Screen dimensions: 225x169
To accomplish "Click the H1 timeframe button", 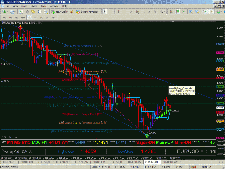I will (29, 18).
